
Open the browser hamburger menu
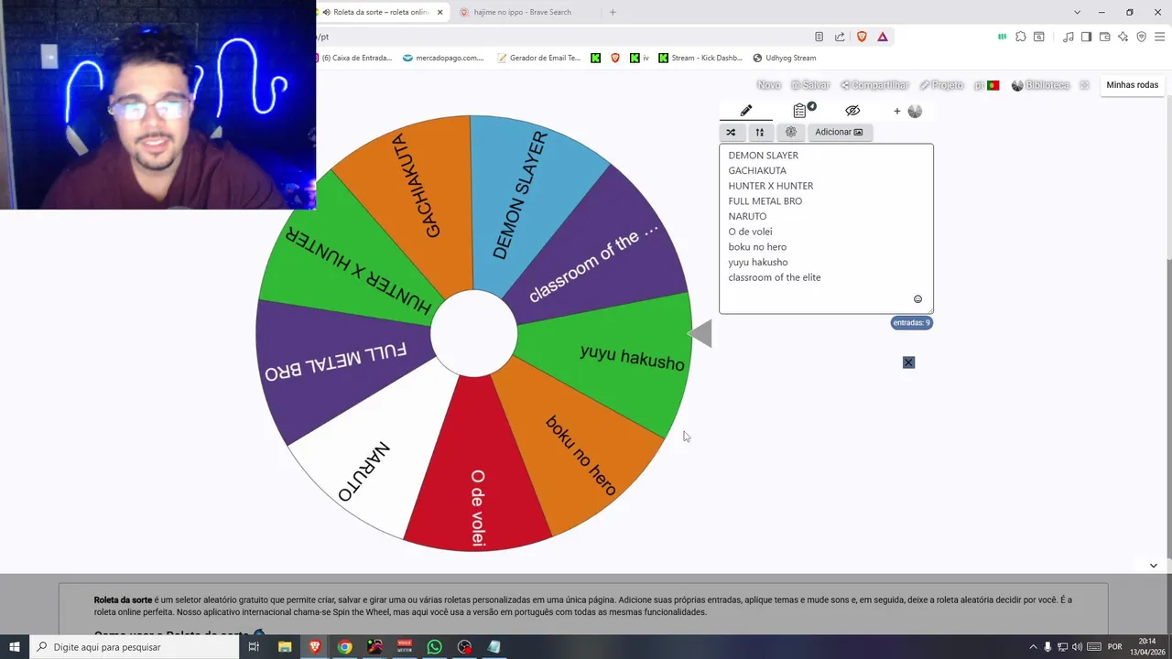(x=1159, y=37)
